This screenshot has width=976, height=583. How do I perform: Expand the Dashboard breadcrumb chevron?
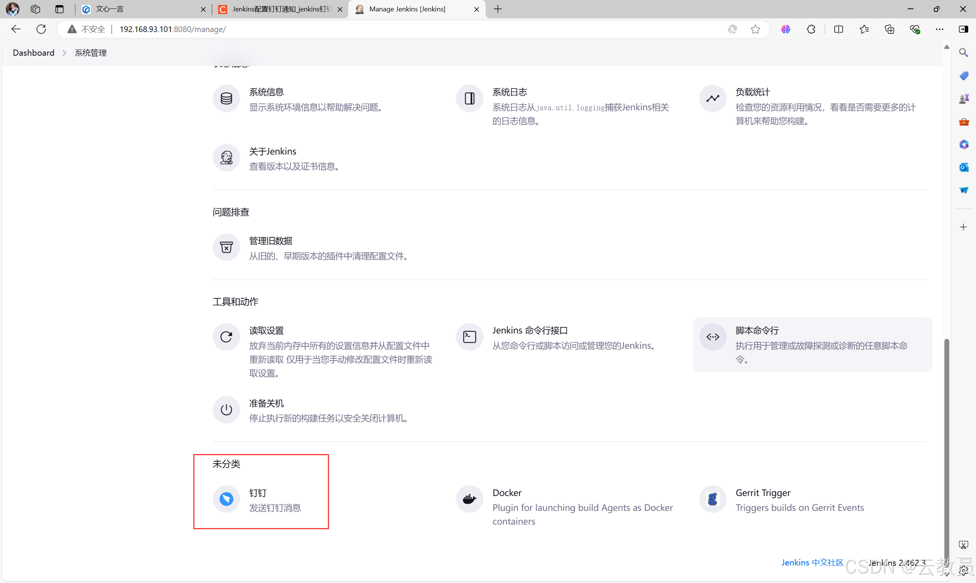64,53
